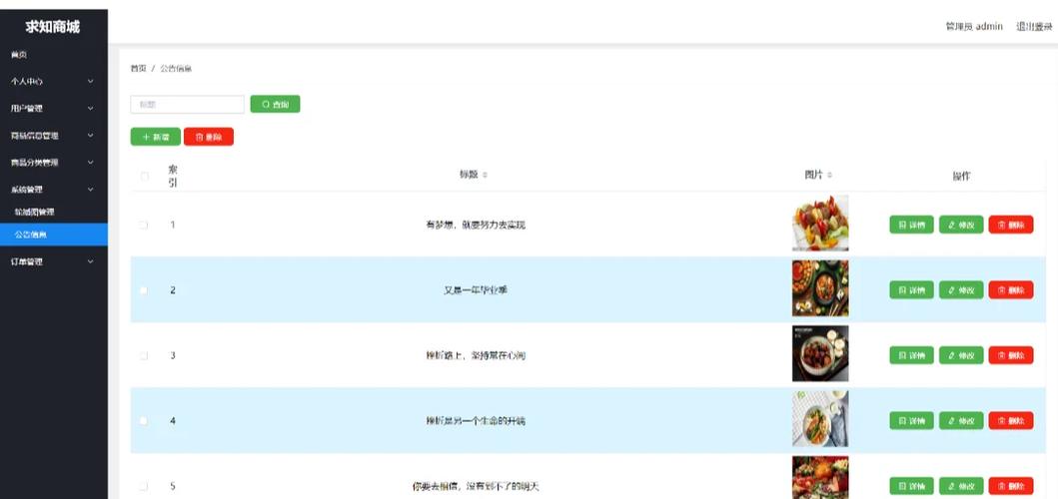Tick the checkbox for index 5 row
The image size is (1058, 499).
(x=144, y=486)
